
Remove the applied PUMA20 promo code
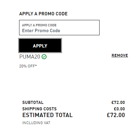click(120, 55)
